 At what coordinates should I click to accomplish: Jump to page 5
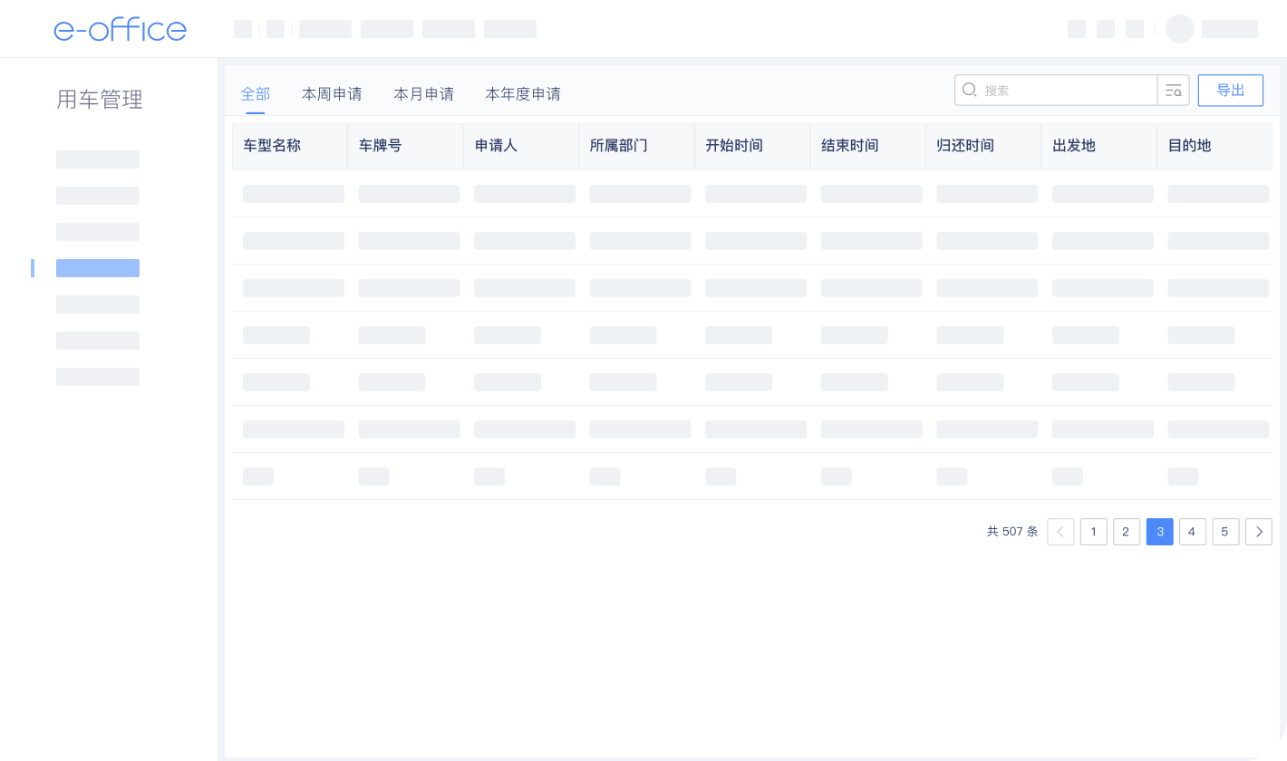click(x=1225, y=532)
